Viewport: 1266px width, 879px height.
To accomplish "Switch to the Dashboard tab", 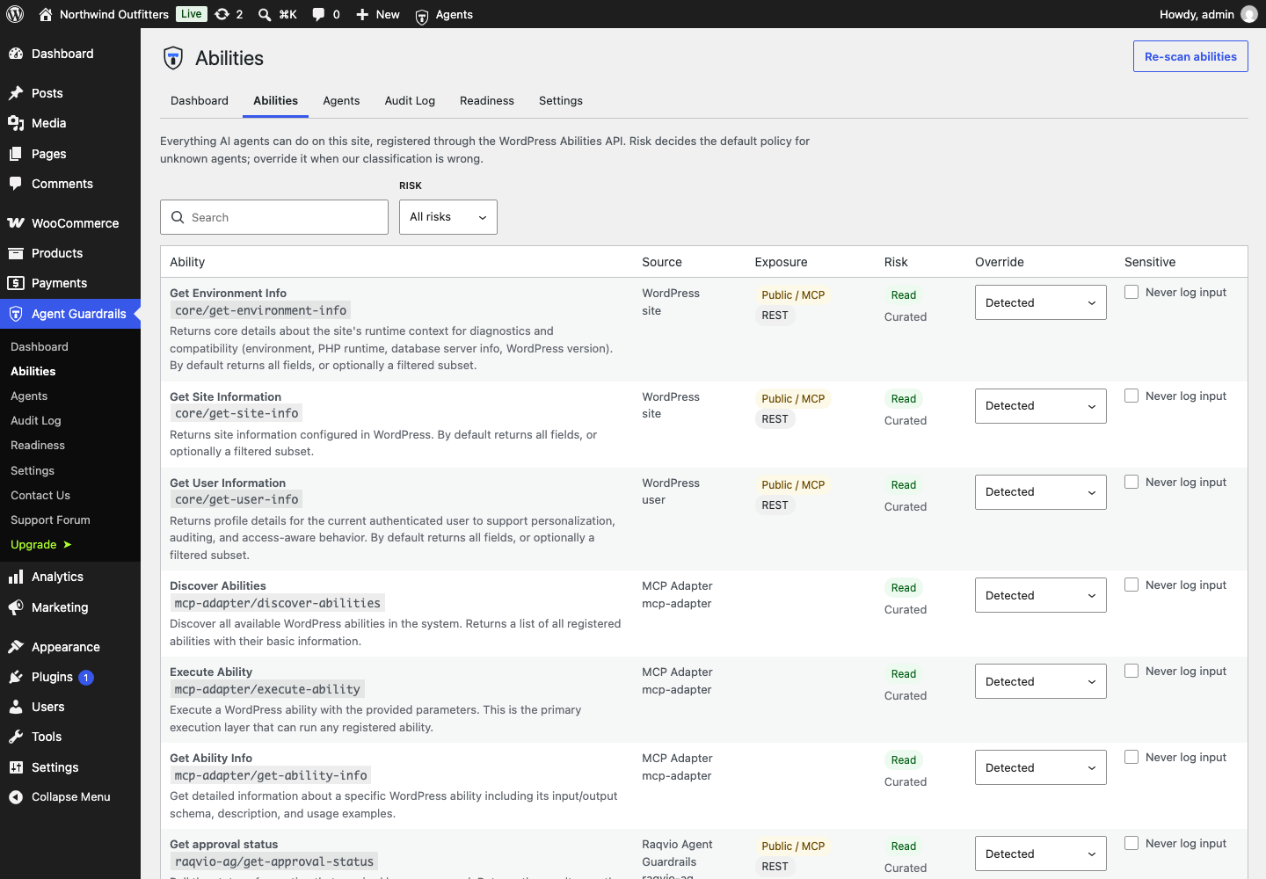I will tap(200, 100).
